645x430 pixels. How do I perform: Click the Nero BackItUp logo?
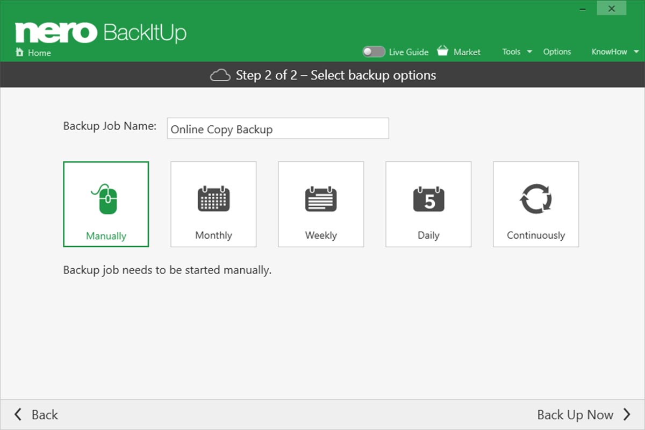coord(101,33)
